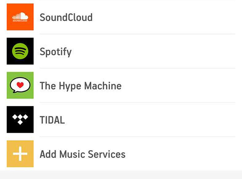Screen dimensions: 242x179
Task: Click The Hype Machine heart bubble icon
Action: click(20, 86)
